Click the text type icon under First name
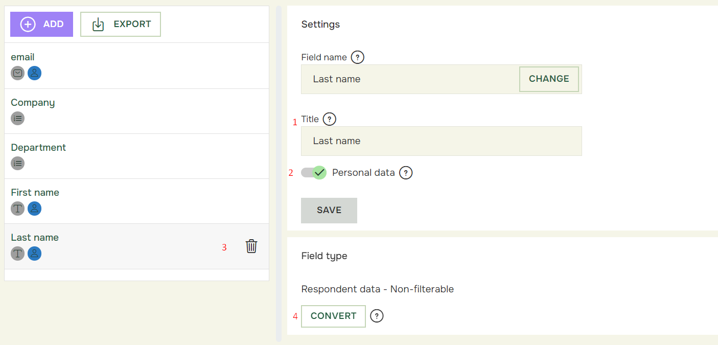Screen dimensions: 718x345 click(x=18, y=209)
